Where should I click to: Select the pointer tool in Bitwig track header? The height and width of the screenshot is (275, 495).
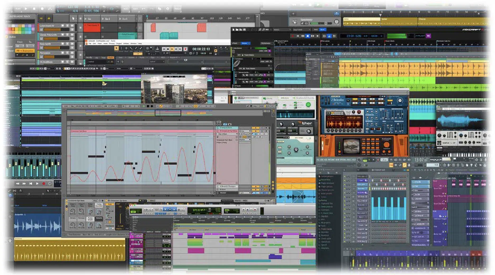pyautogui.click(x=73, y=18)
